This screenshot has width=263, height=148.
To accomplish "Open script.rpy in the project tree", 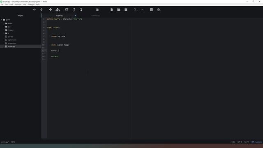I will pos(12,46).
